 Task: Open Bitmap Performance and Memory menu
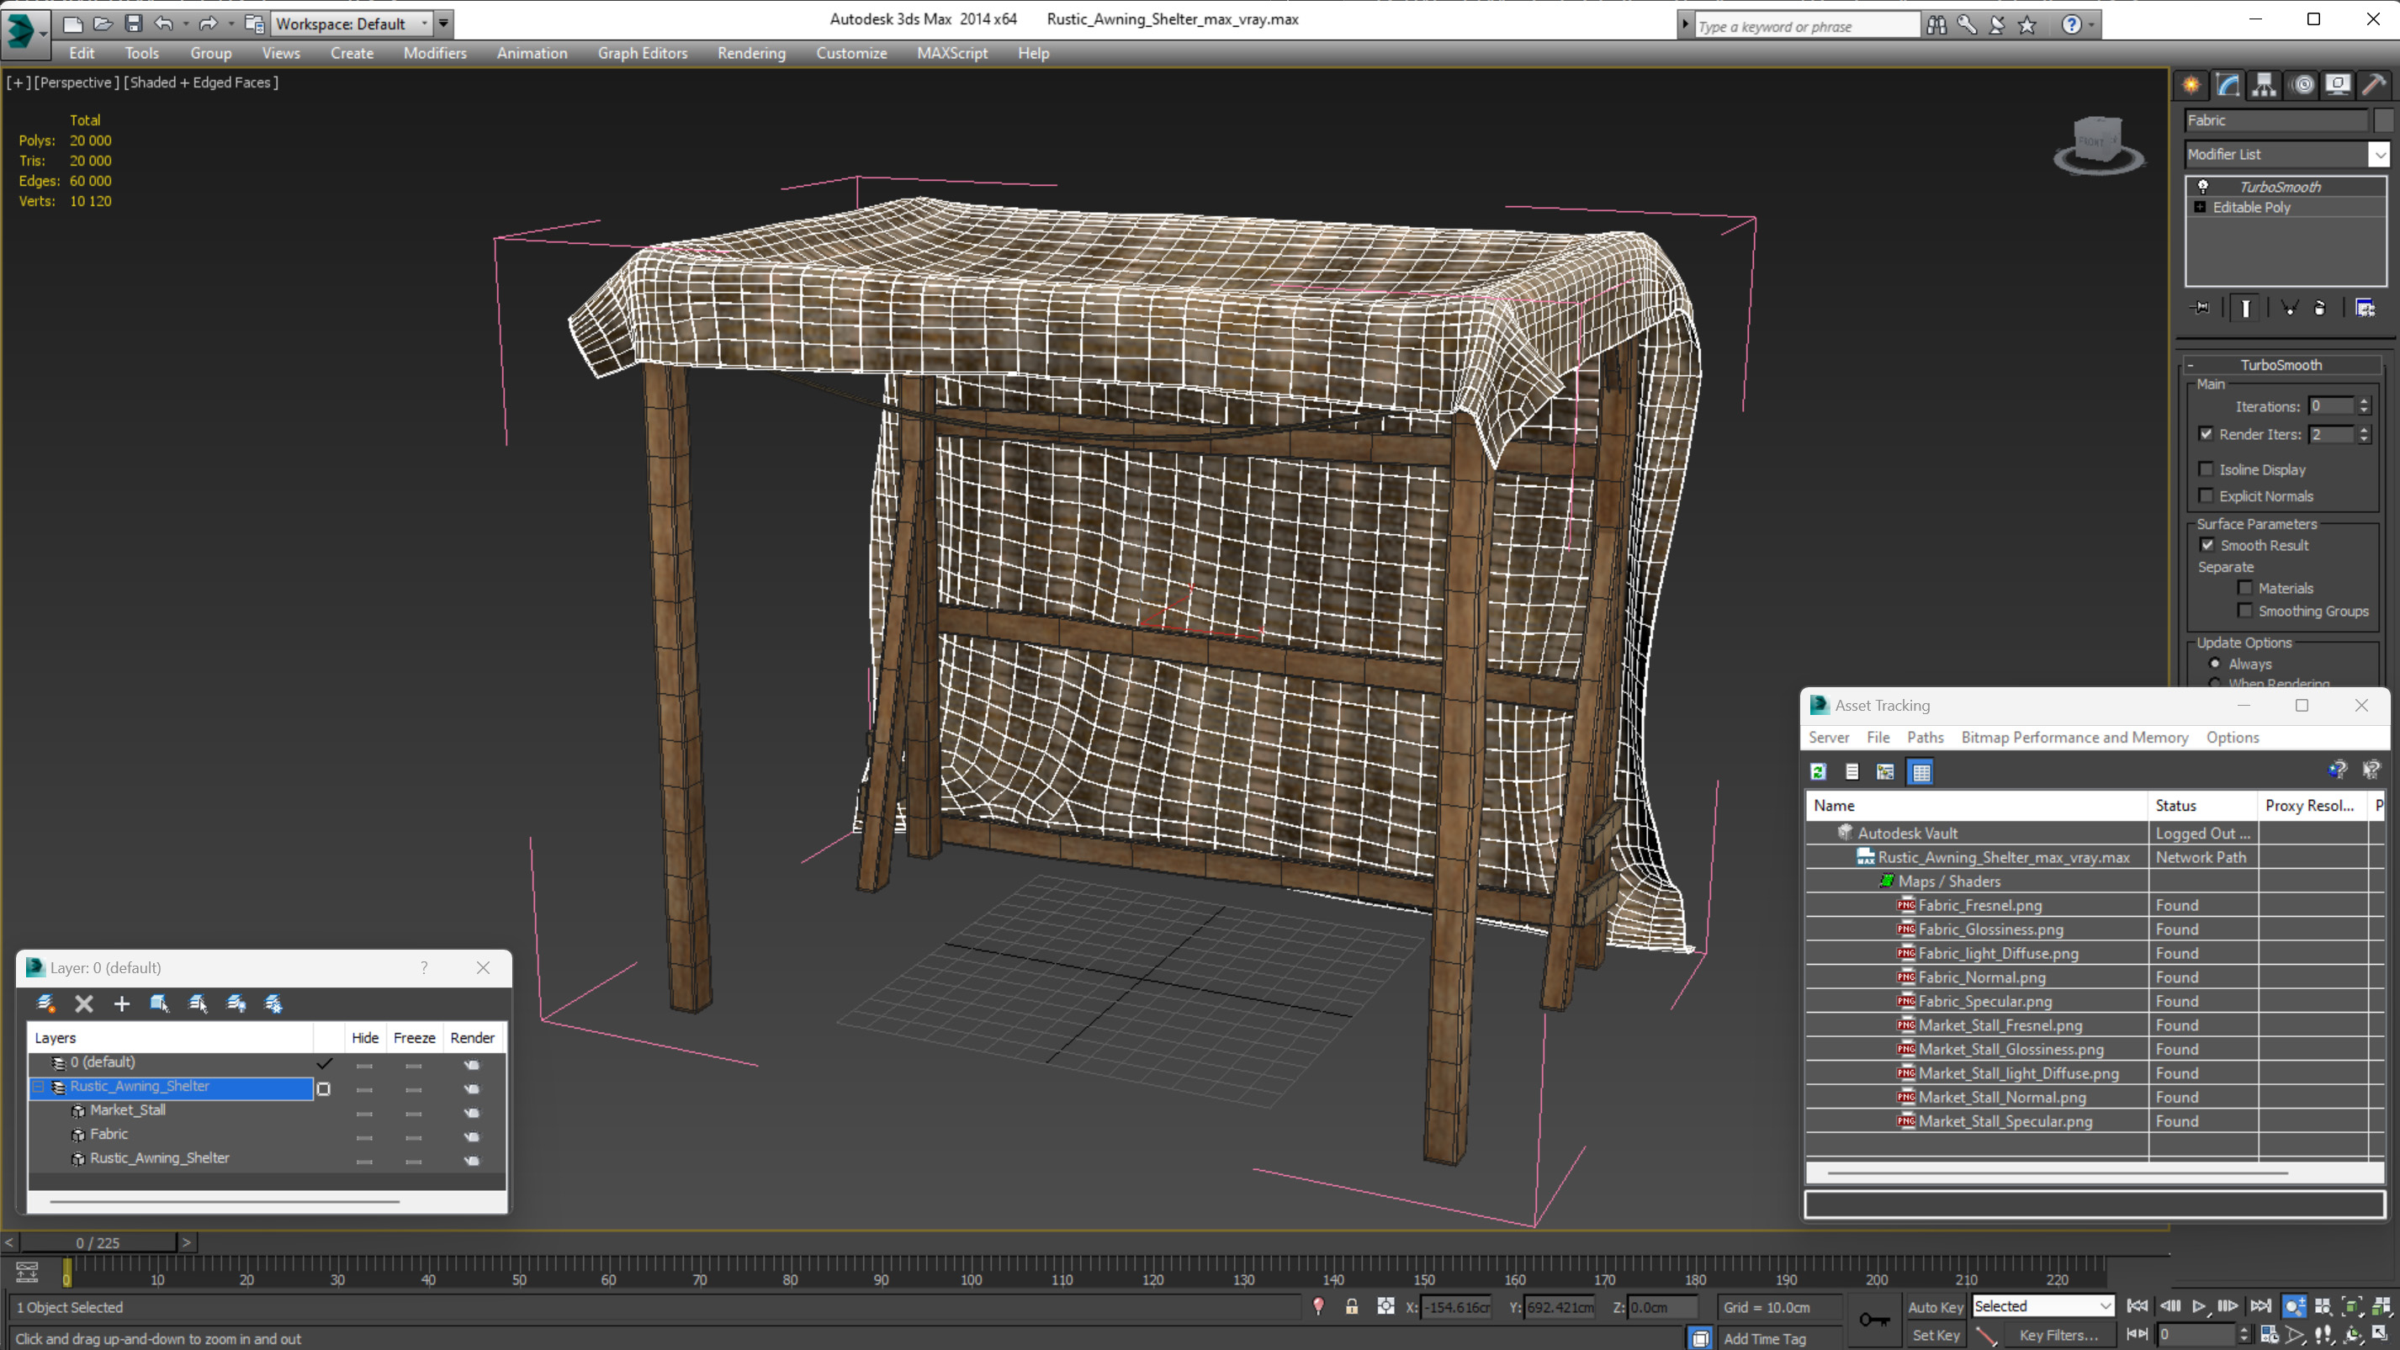(2074, 737)
